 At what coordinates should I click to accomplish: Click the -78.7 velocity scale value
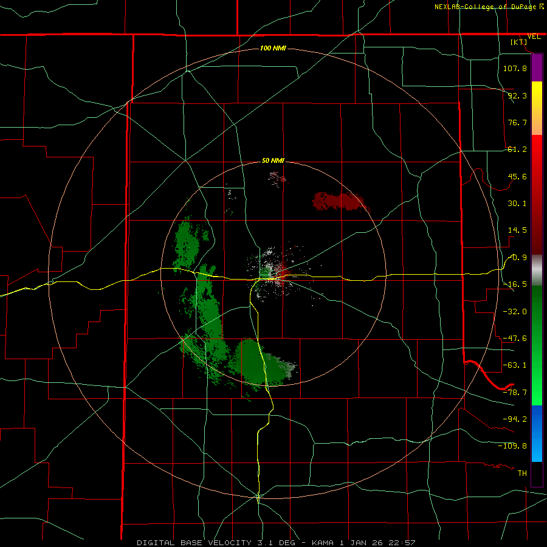tap(515, 392)
